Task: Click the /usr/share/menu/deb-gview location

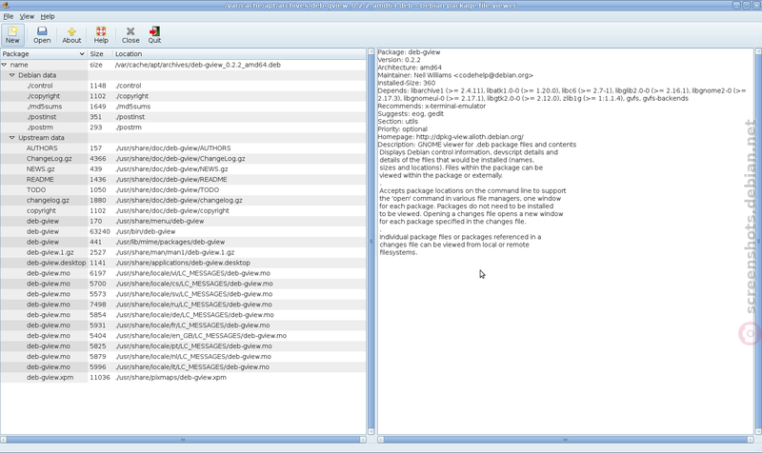Action: 159,221
